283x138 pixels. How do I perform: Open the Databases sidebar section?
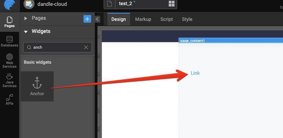[10, 41]
